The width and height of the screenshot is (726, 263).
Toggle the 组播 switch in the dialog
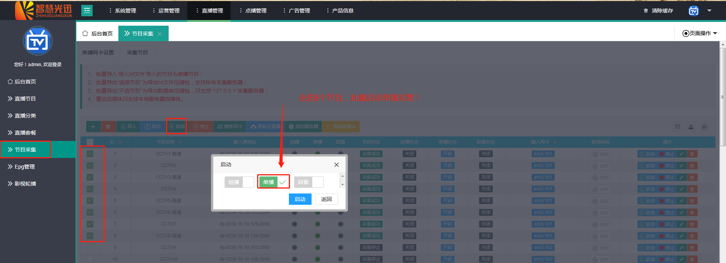[x=239, y=182]
